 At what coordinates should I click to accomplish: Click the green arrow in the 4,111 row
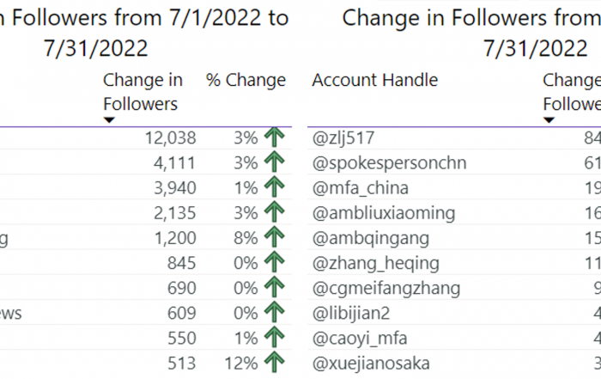(275, 162)
